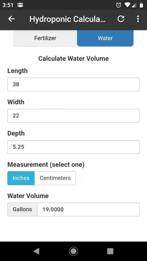Tap the Android home circle button
Screen dimensions: 147x261
click(73, 251)
